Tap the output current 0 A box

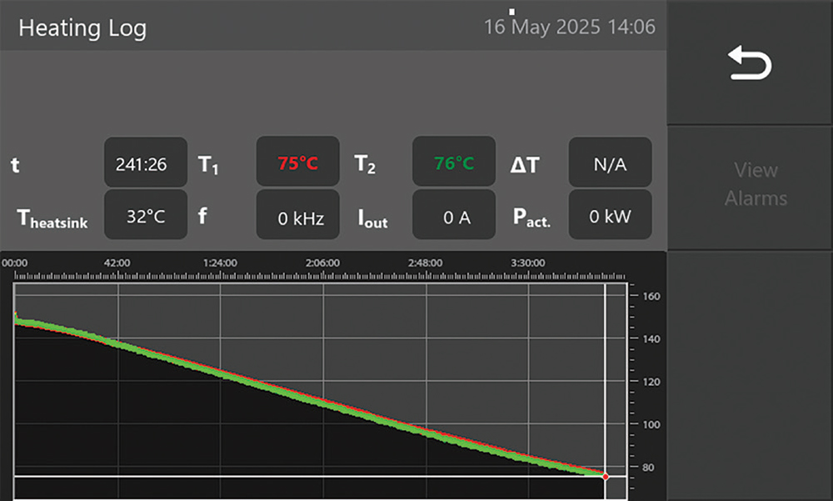(454, 217)
